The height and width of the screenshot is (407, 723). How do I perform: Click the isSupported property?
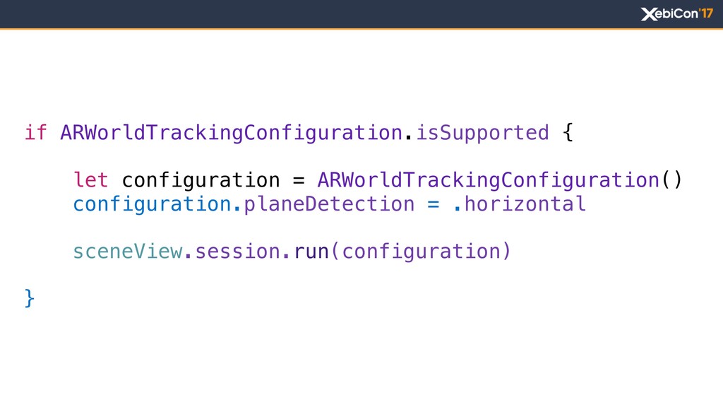click(x=483, y=133)
